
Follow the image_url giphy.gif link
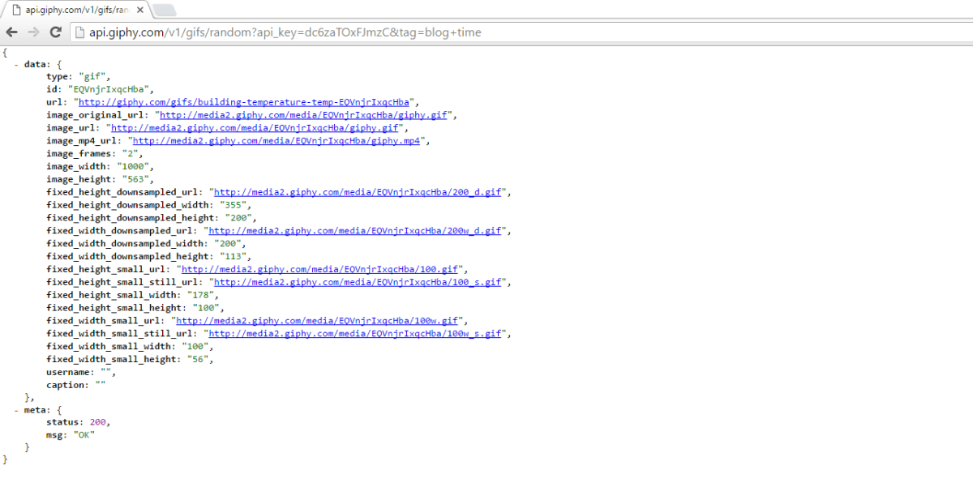coord(255,128)
